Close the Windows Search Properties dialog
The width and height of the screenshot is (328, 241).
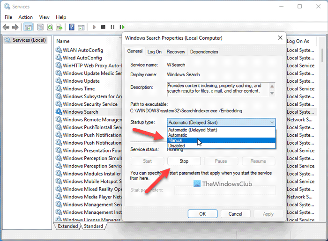[x=280, y=38]
